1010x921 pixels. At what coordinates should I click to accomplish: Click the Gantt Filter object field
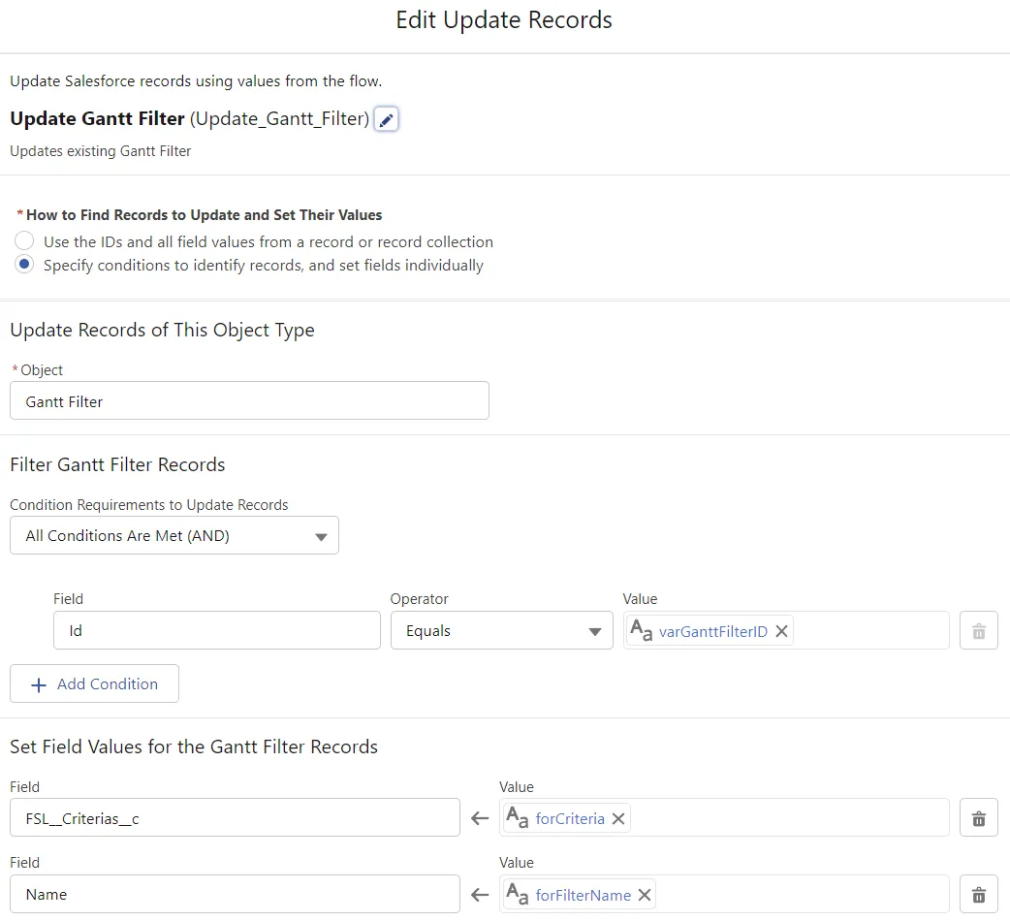tap(249, 401)
